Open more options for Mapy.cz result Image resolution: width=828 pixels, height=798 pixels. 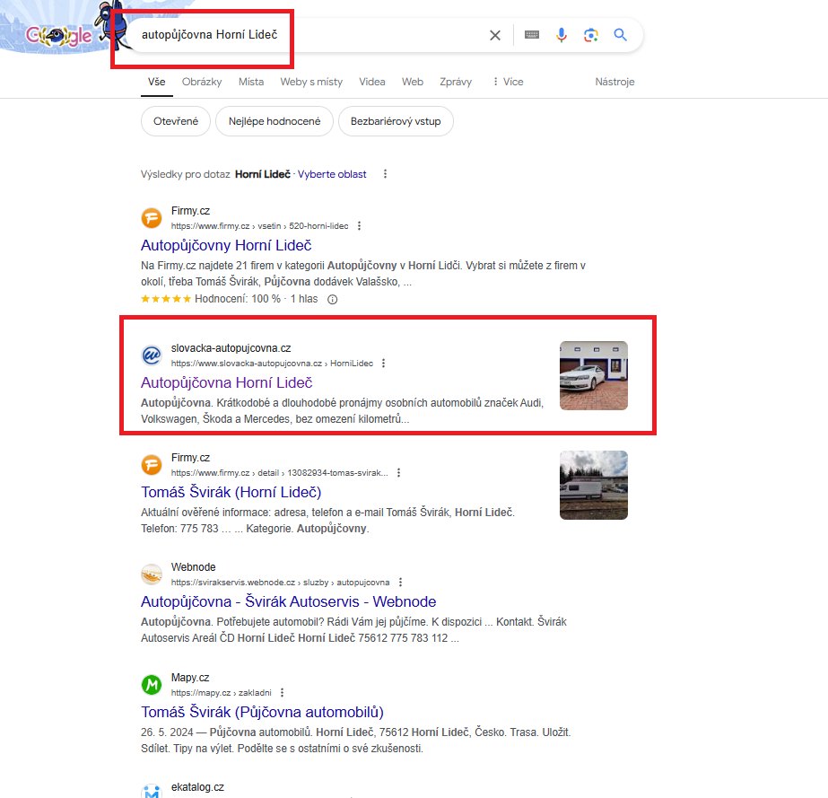(x=282, y=692)
